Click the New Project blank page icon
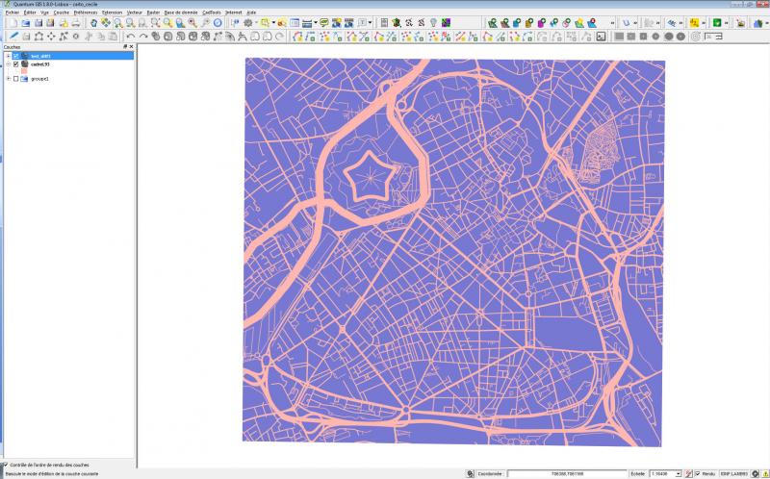Screen dimensions: 770x479 click(13, 22)
